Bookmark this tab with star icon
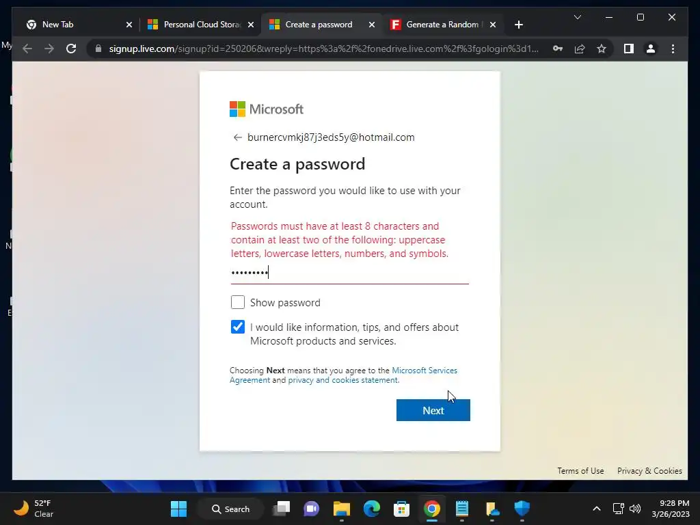This screenshot has width=700, height=525. tap(602, 49)
